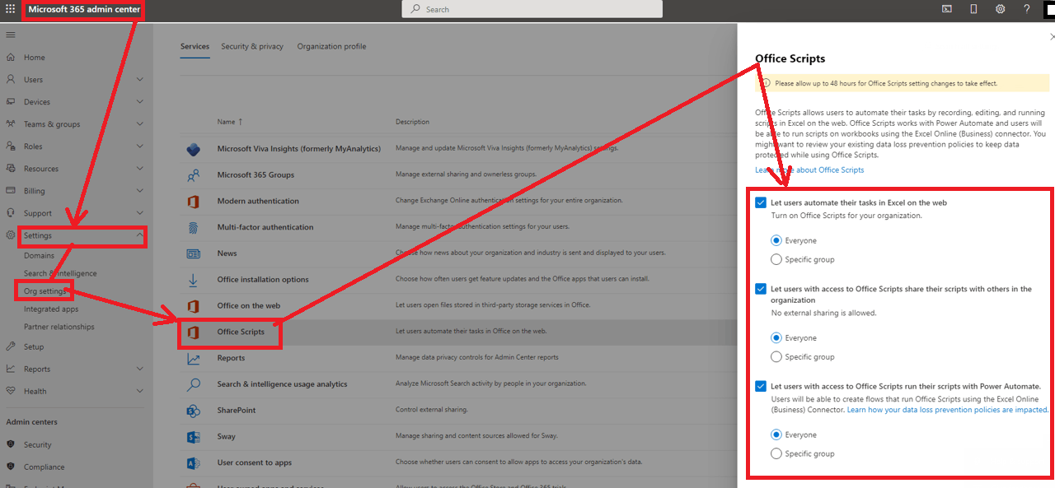Open Domains under Settings
This screenshot has height=488, width=1055.
pos(39,256)
